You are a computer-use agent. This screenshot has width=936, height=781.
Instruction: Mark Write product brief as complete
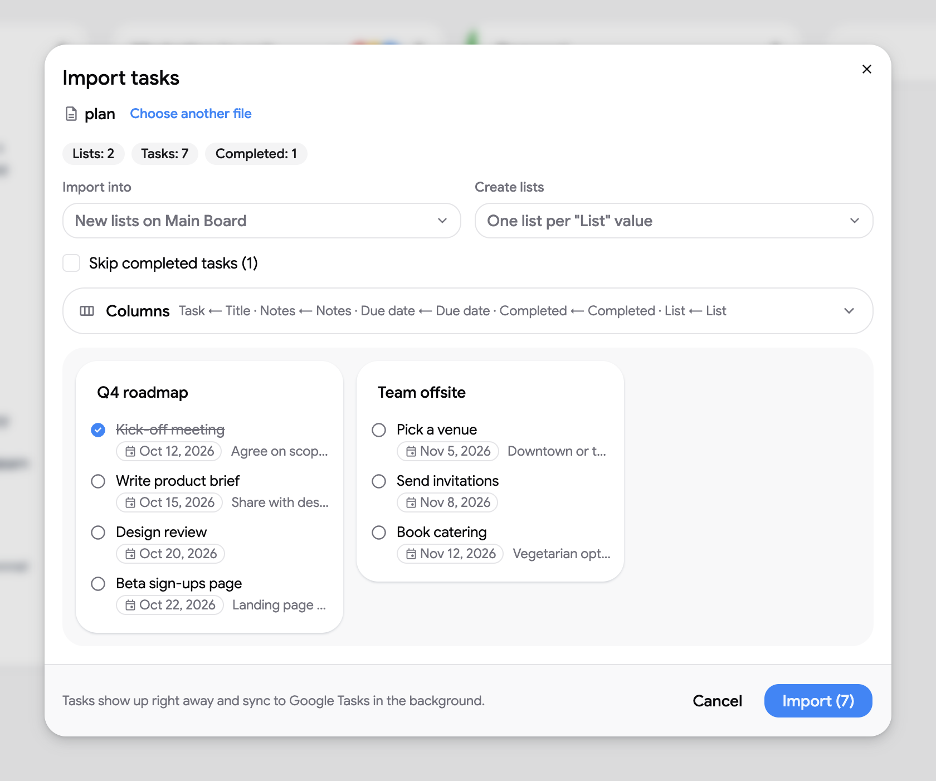(x=98, y=481)
